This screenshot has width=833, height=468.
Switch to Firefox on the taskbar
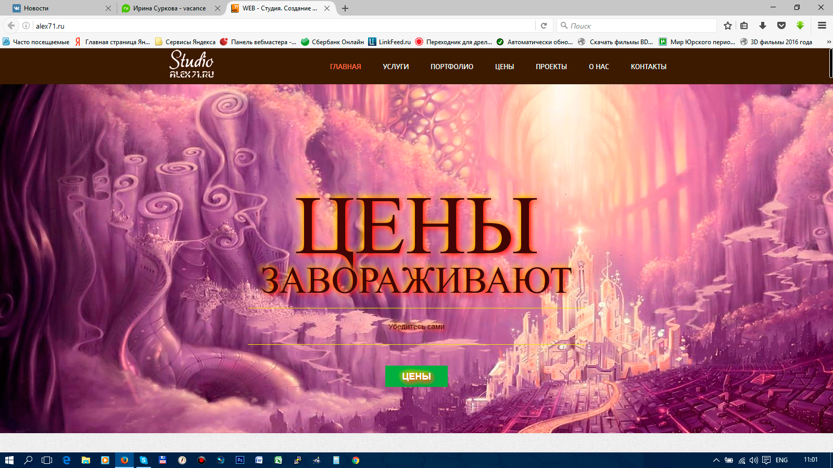tap(124, 460)
